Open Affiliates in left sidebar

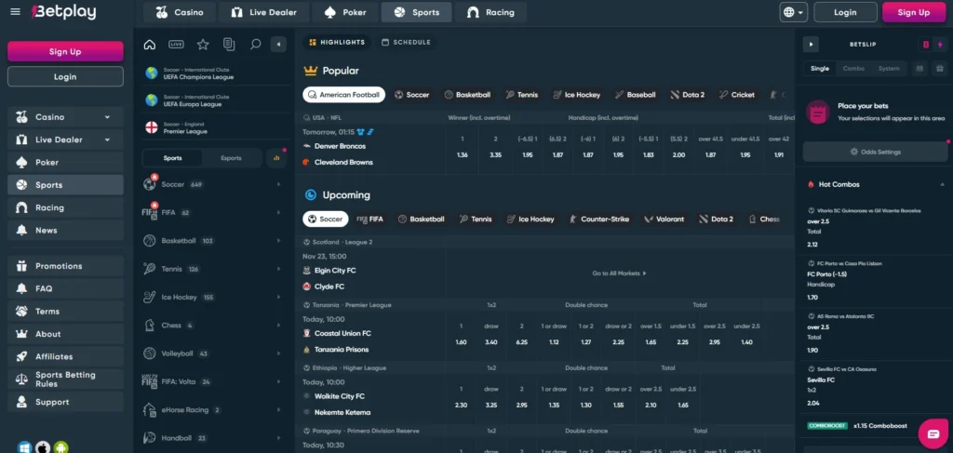tap(65, 356)
